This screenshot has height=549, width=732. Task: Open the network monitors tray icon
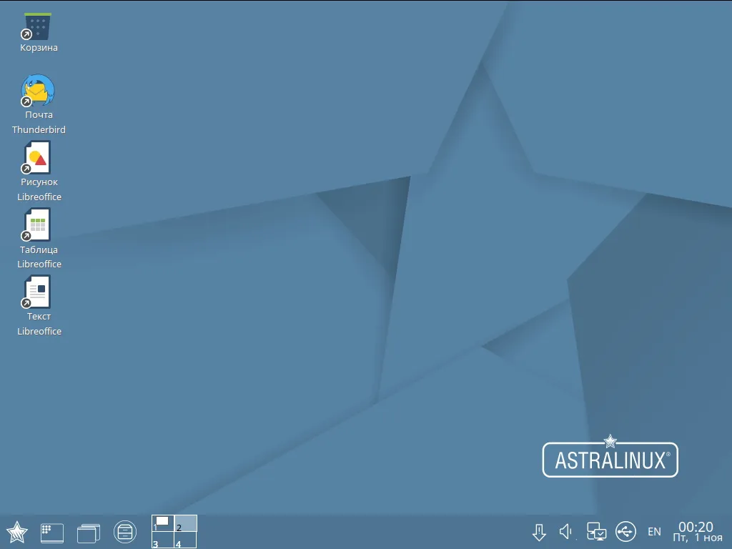tap(596, 532)
